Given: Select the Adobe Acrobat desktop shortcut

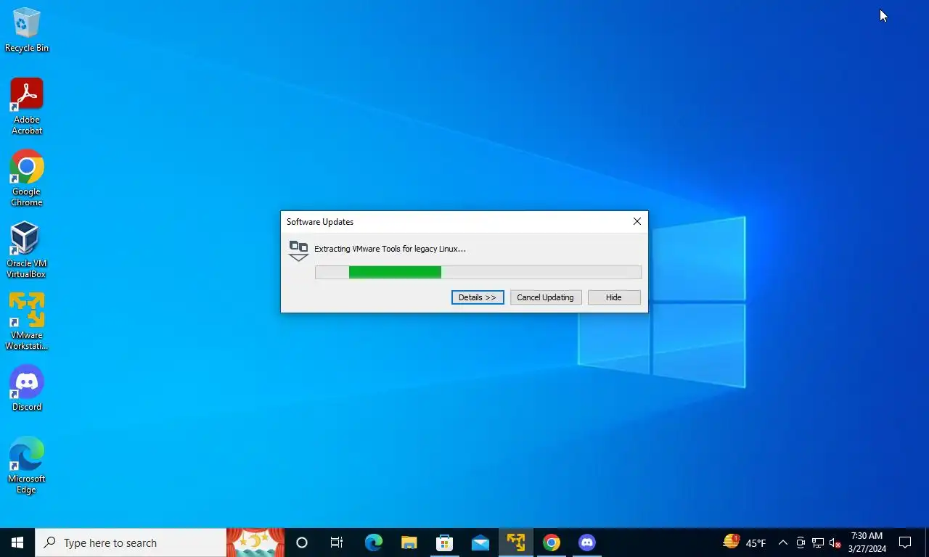Looking at the screenshot, I should [27, 107].
